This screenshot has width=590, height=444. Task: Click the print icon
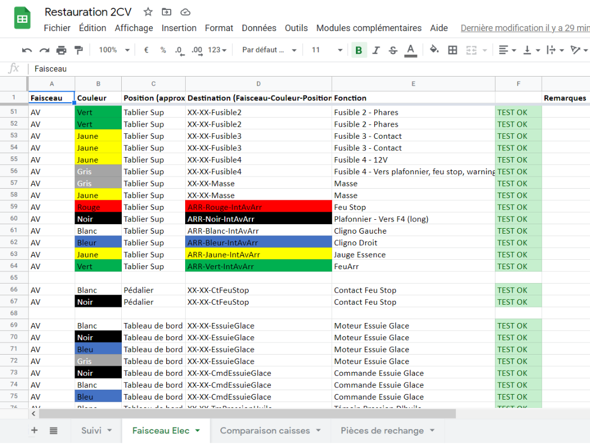tap(61, 51)
